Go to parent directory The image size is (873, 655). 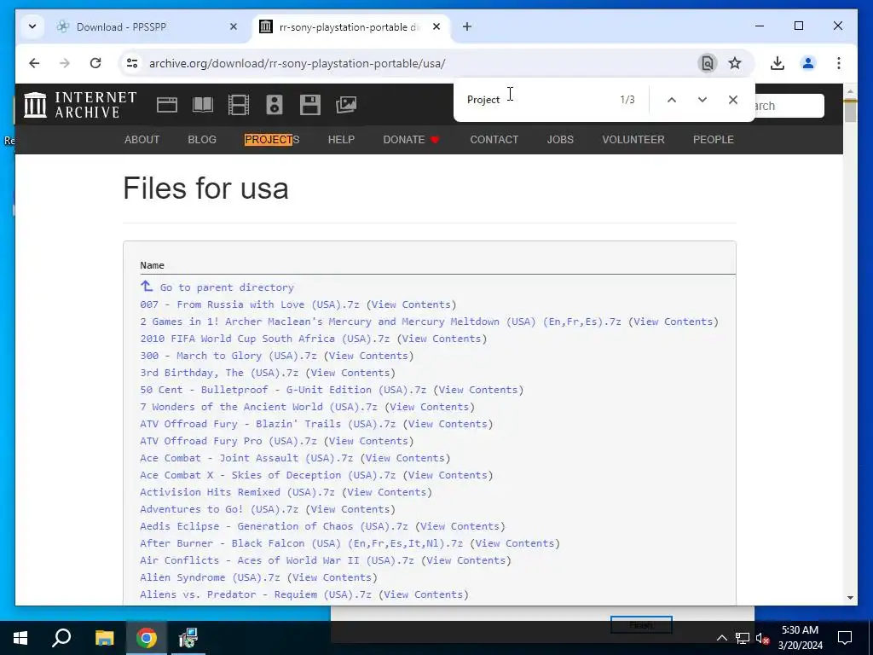click(x=227, y=287)
